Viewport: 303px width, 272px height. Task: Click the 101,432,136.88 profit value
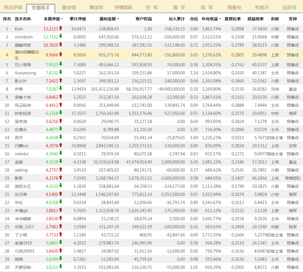pos(105,89)
